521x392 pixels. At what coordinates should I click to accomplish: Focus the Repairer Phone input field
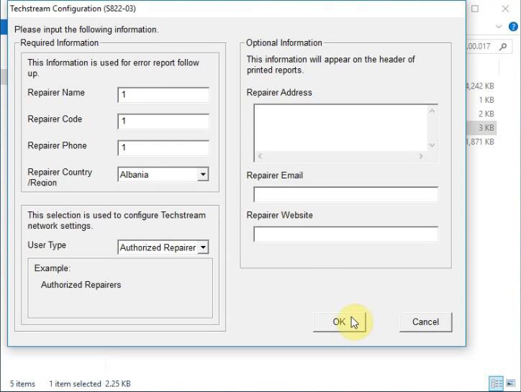click(x=163, y=147)
